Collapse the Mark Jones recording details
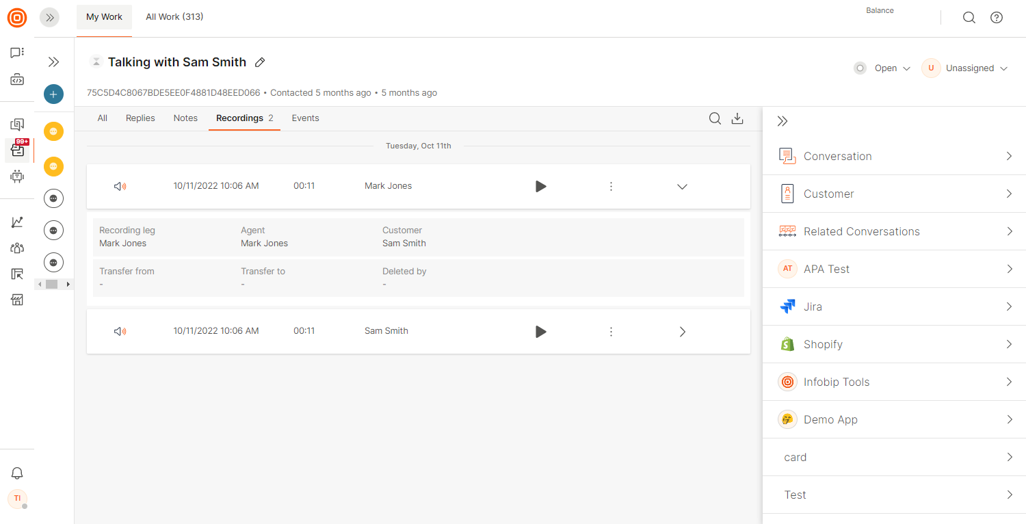Image resolution: width=1026 pixels, height=524 pixels. (682, 186)
